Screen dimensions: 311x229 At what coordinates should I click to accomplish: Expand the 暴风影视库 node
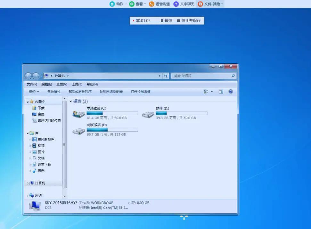click(x=30, y=140)
